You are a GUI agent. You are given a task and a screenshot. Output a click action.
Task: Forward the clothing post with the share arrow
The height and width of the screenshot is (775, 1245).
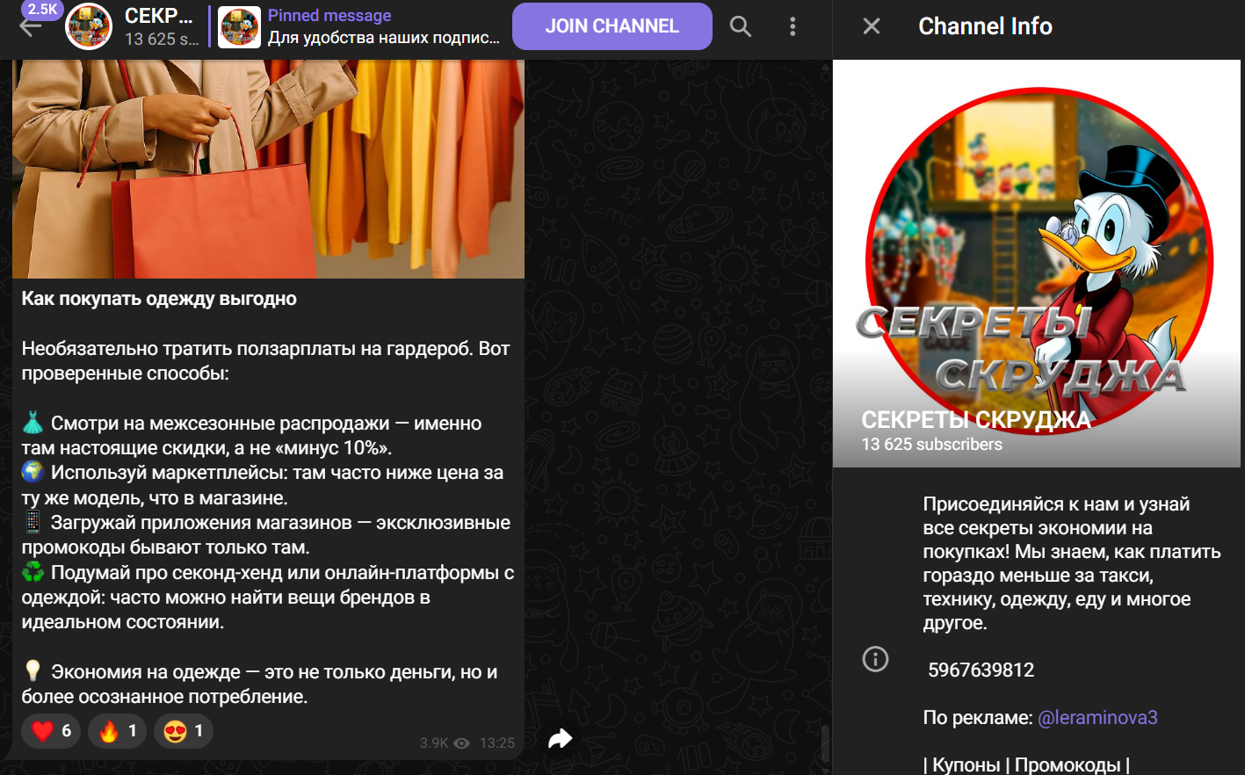561,739
